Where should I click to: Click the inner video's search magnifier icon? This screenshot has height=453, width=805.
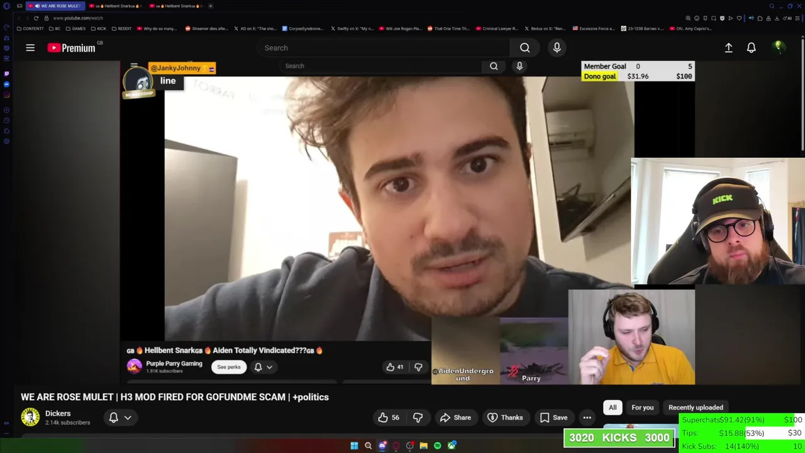tap(494, 66)
